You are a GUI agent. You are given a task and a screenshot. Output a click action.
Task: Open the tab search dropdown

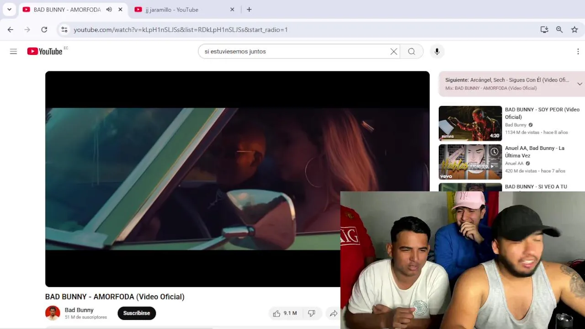(9, 10)
